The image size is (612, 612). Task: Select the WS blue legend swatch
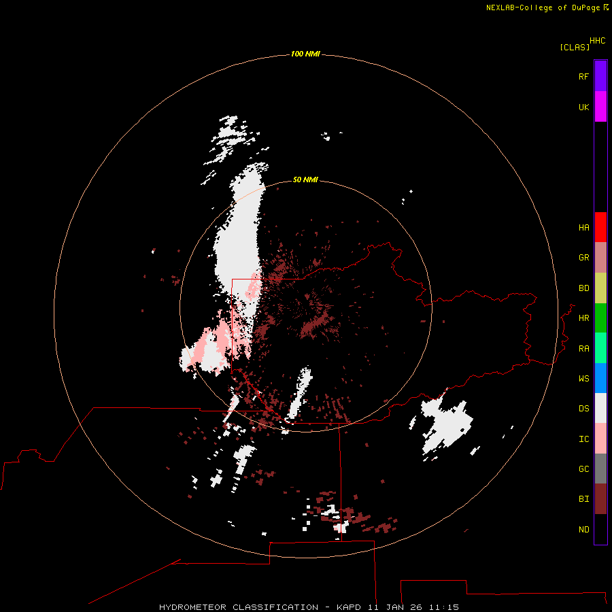600,378
